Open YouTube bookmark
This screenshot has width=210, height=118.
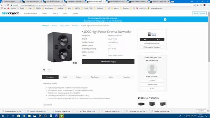(x=12, y=8)
